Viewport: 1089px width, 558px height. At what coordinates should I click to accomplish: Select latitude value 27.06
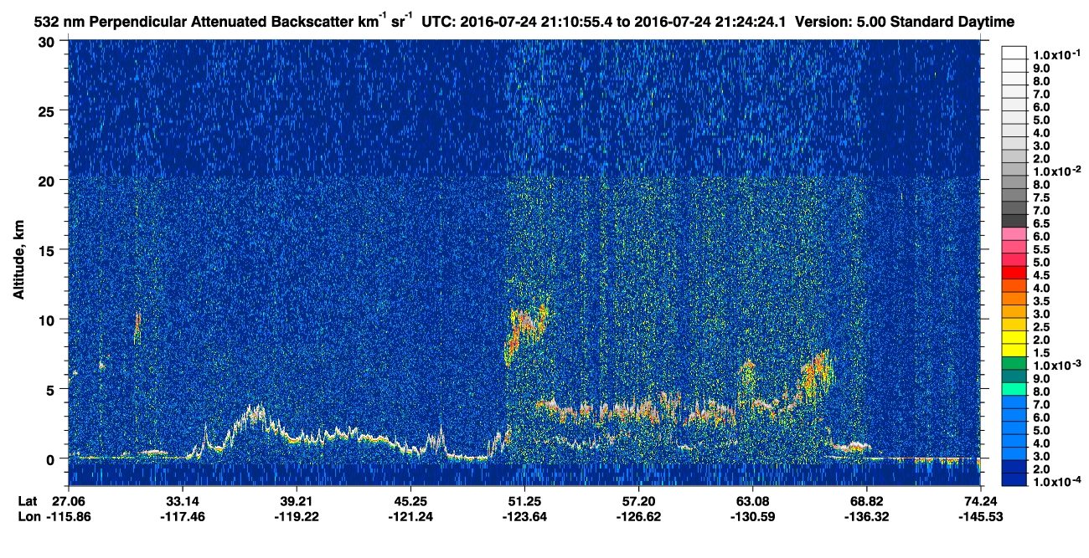tap(68, 502)
